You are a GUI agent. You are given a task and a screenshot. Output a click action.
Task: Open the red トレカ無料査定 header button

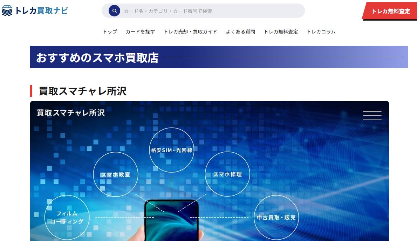click(x=390, y=11)
